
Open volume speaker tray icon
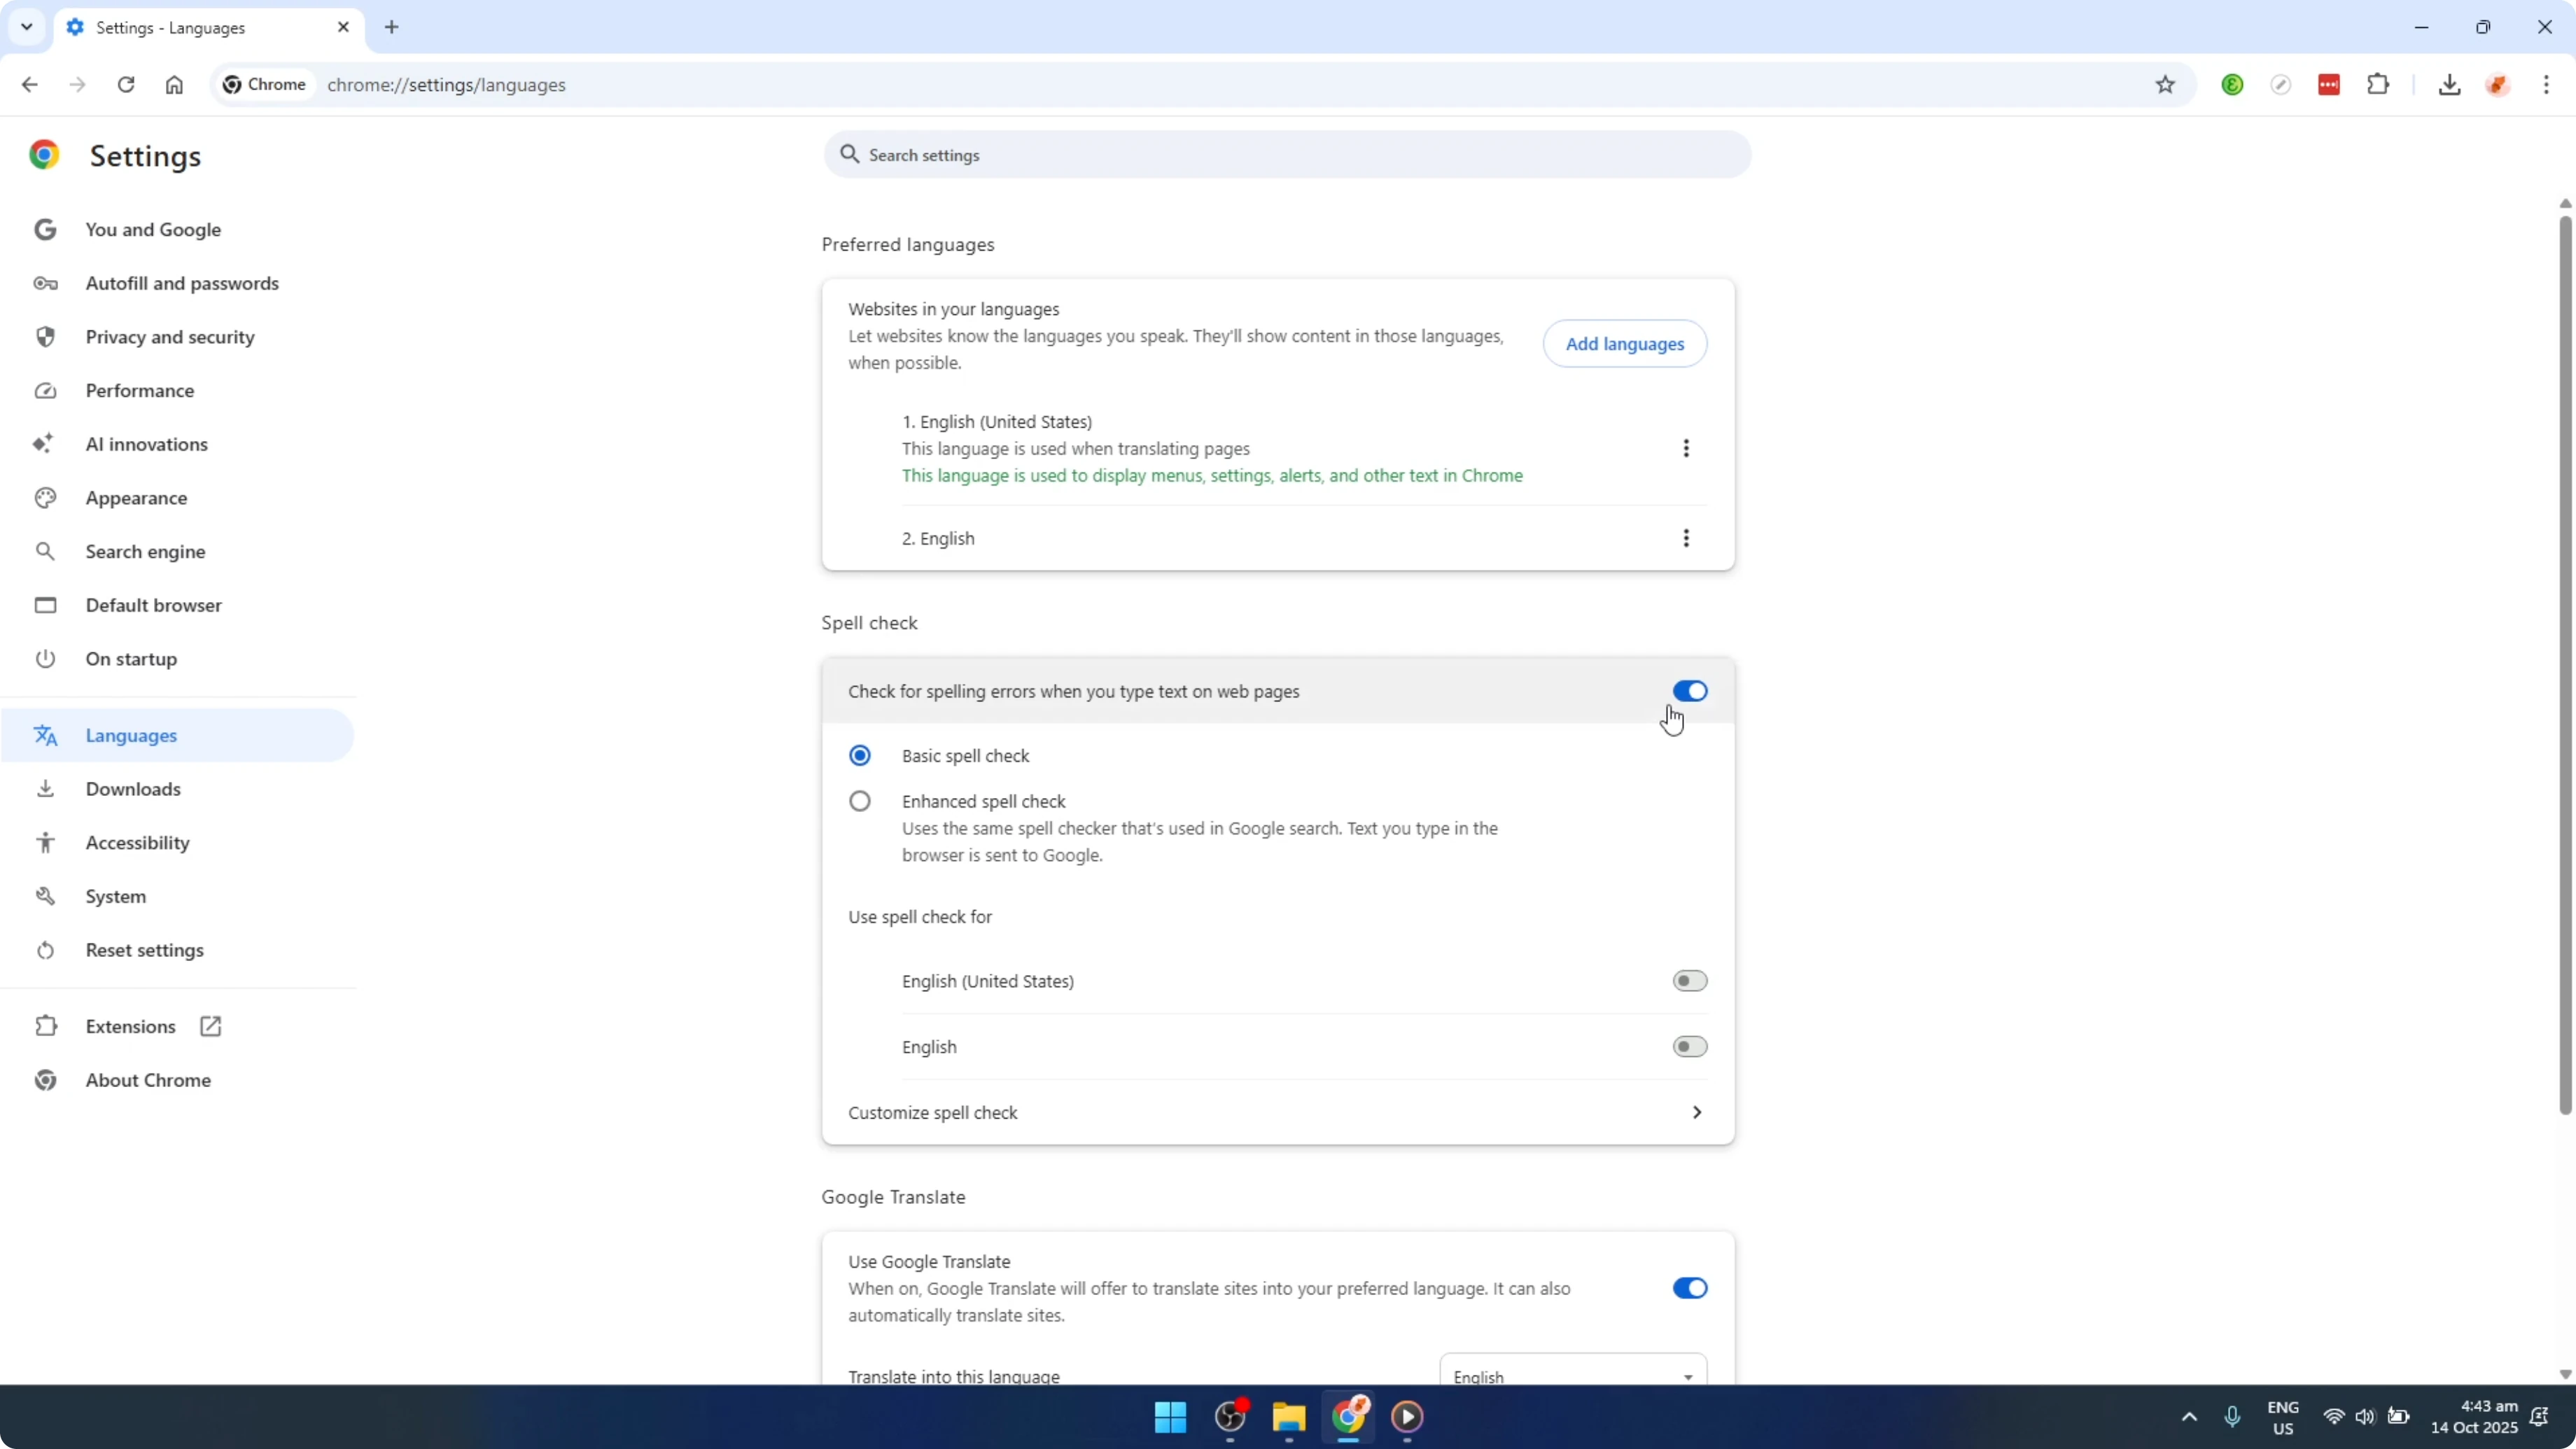coord(2365,1417)
